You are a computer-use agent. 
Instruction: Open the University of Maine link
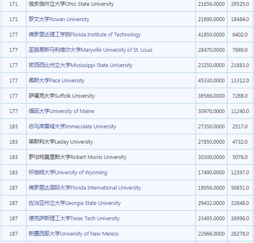click(61, 111)
